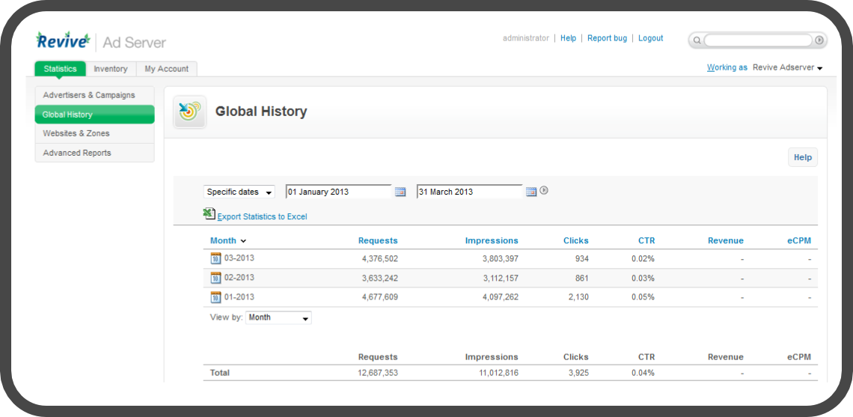Open the My Account tab
The height and width of the screenshot is (417, 853).
pos(167,69)
